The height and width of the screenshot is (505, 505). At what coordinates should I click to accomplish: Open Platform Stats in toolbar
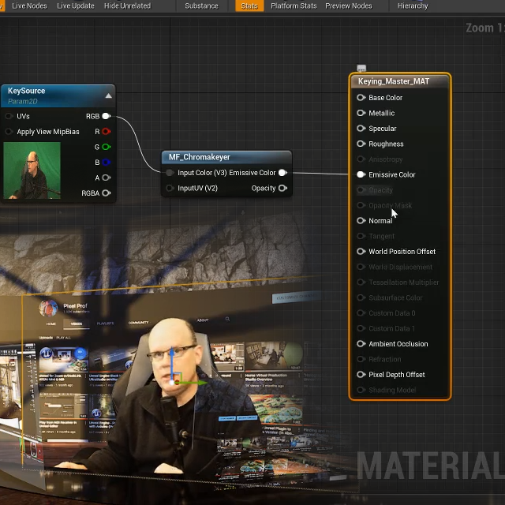(x=294, y=6)
